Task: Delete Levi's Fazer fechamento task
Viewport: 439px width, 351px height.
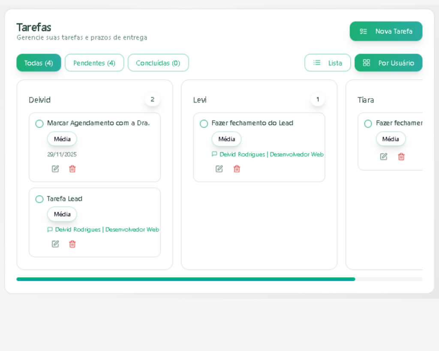Action: (x=237, y=169)
